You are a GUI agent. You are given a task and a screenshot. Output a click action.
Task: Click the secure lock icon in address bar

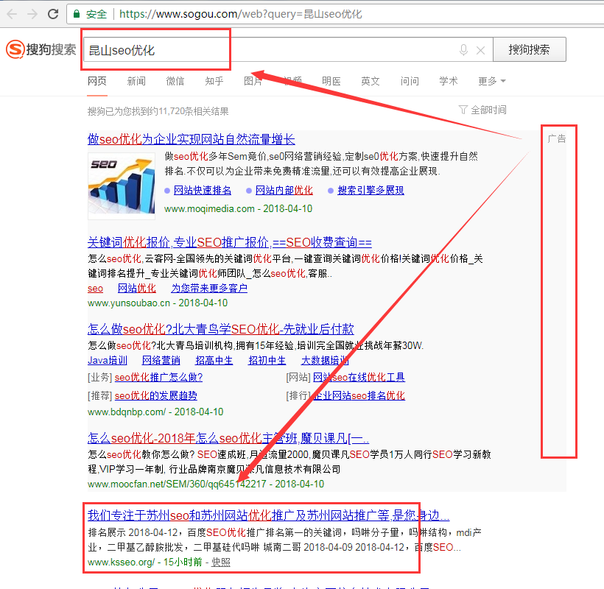click(77, 14)
